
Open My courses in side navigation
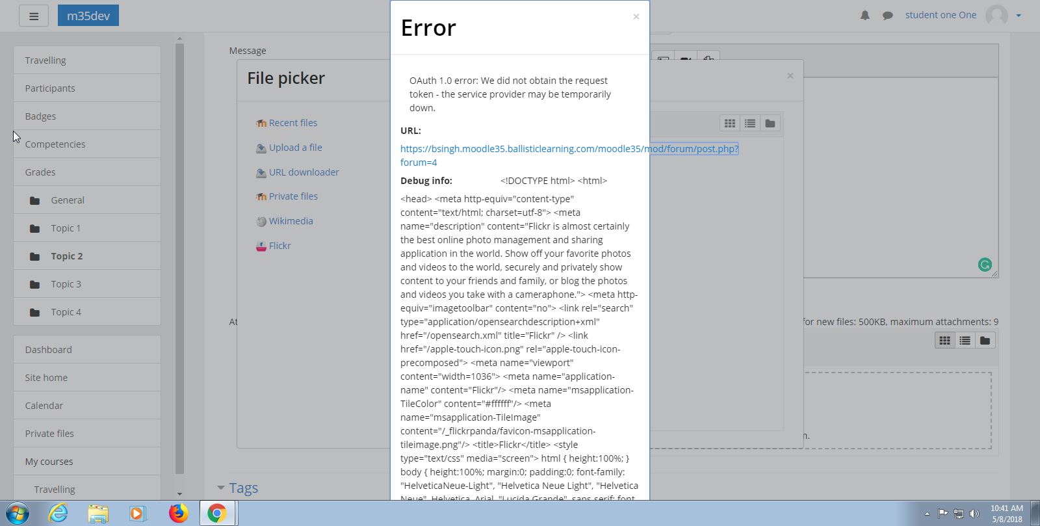coord(87,462)
